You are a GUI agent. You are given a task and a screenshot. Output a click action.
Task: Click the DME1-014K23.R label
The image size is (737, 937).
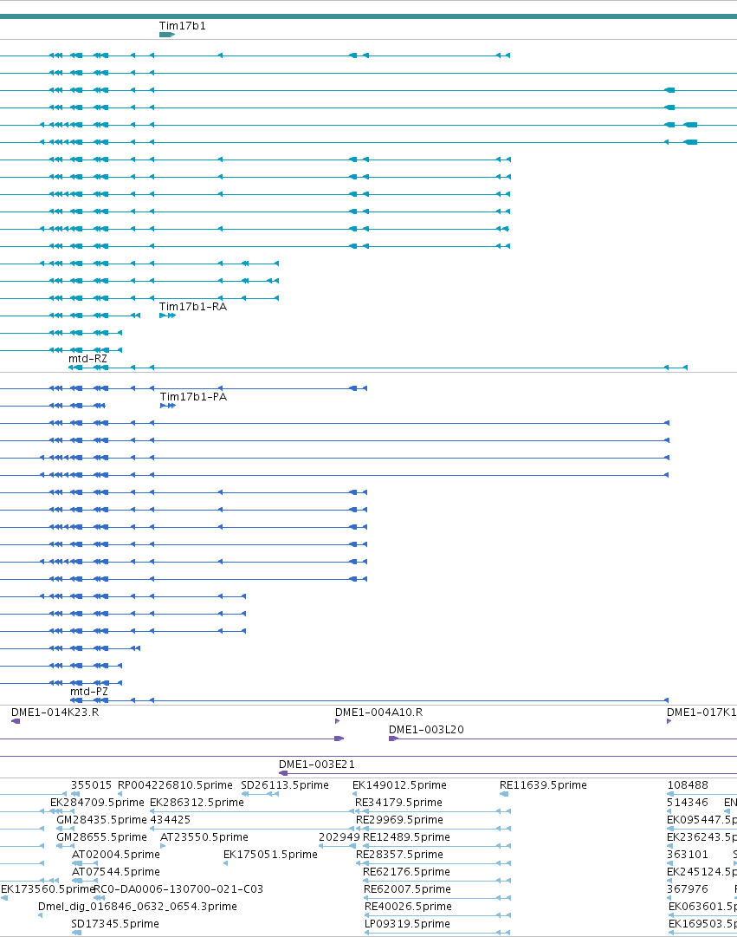55,713
